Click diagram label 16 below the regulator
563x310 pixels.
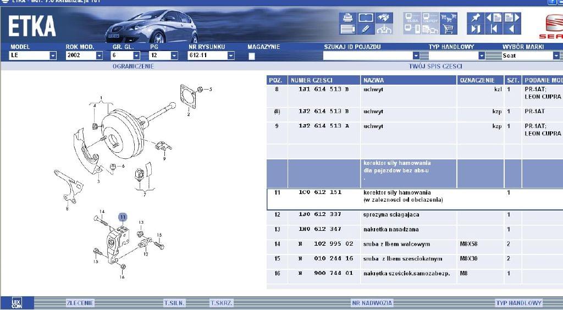[x=122, y=276]
